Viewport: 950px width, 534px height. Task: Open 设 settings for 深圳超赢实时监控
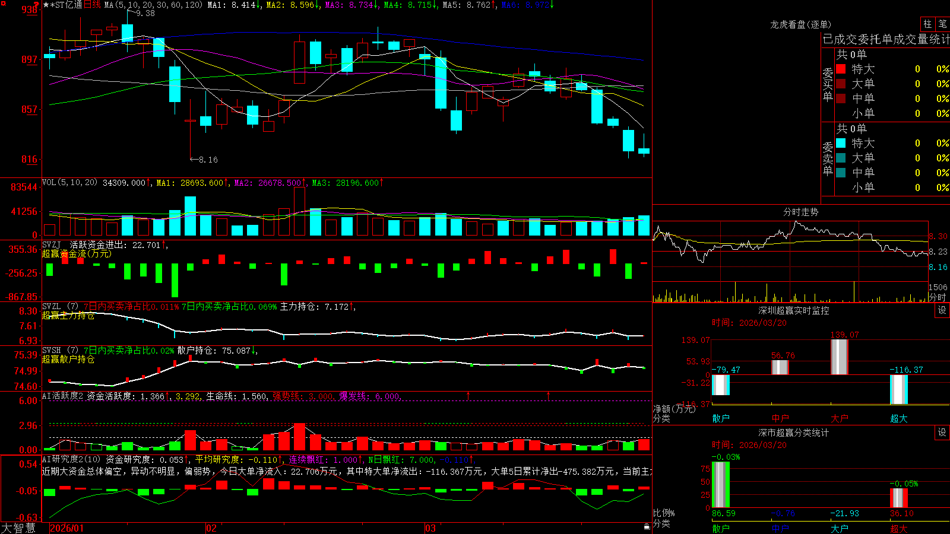pyautogui.click(x=942, y=310)
